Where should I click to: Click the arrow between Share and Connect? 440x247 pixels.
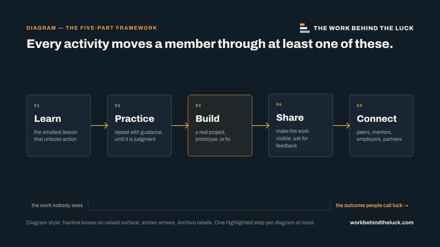click(341, 126)
